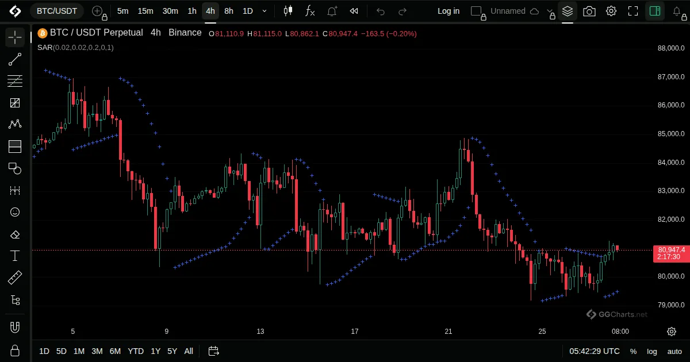Set the date range to 3M
The height and width of the screenshot is (362, 690).
pos(97,351)
